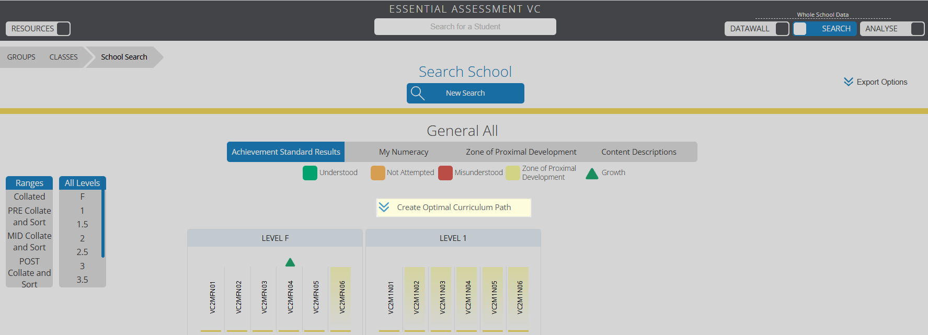Select the VC2M1N01 column
Image resolution: width=928 pixels, height=335 pixels.
coord(389,298)
